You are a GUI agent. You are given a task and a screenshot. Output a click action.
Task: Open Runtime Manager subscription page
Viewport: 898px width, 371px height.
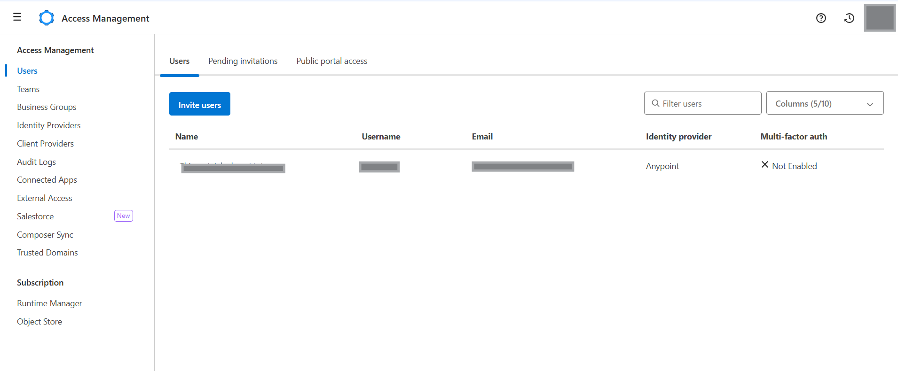49,303
